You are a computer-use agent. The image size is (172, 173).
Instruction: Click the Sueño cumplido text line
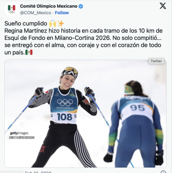[26, 24]
